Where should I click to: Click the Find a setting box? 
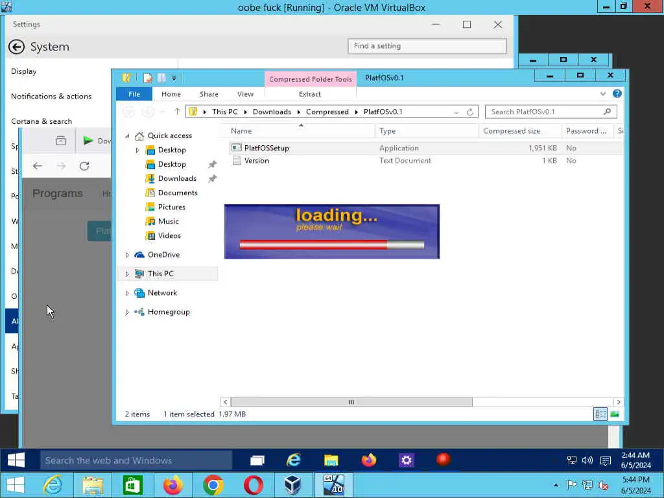point(427,46)
